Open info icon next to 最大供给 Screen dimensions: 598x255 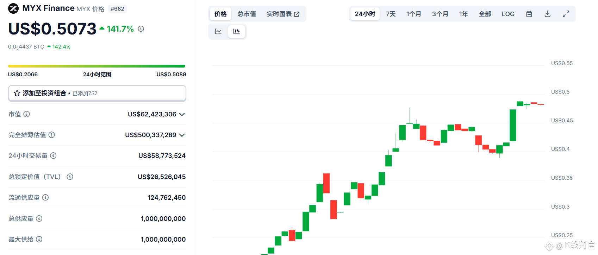39,239
